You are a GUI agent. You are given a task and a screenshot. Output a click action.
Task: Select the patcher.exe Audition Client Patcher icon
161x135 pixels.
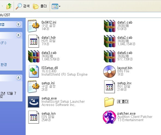coord(109,117)
